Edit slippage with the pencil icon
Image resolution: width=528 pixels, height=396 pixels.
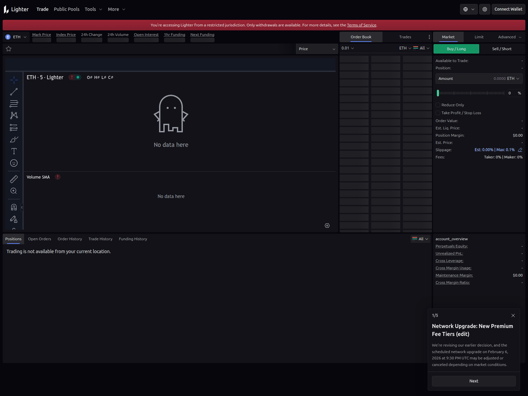click(x=520, y=150)
